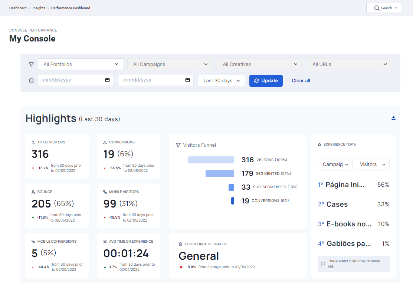Click the filter funnel icon beside All Portfolios

pyautogui.click(x=31, y=64)
